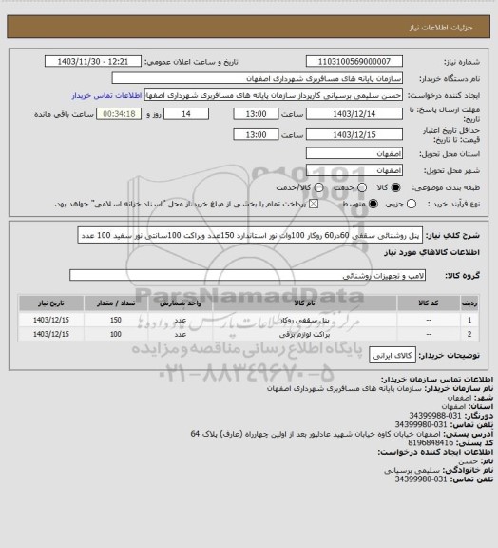
Task: Click the fax number 34399988-031
Action: pyautogui.click(x=435, y=416)
